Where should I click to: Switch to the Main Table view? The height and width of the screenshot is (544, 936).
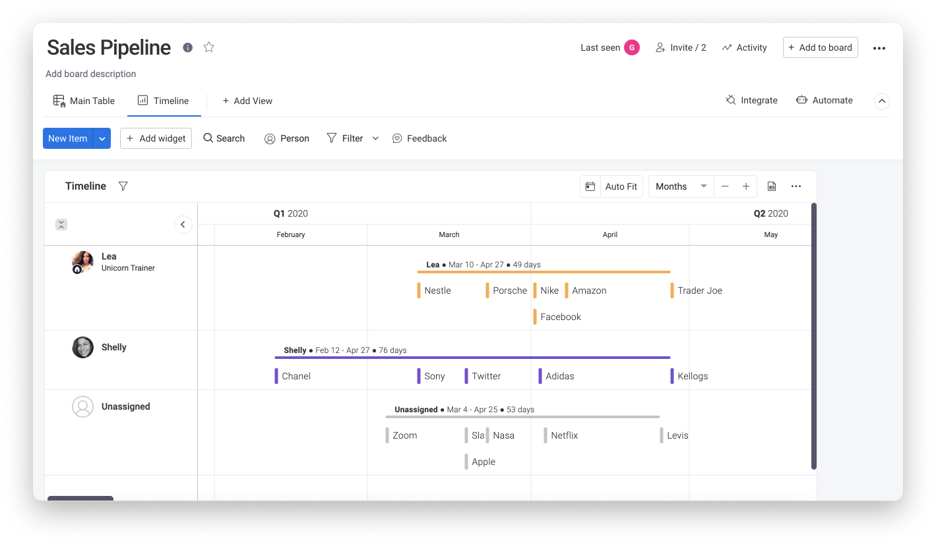(84, 101)
